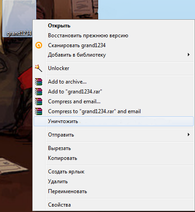
Task: Launch Unlocker from the context menu
Action: click(x=113, y=68)
